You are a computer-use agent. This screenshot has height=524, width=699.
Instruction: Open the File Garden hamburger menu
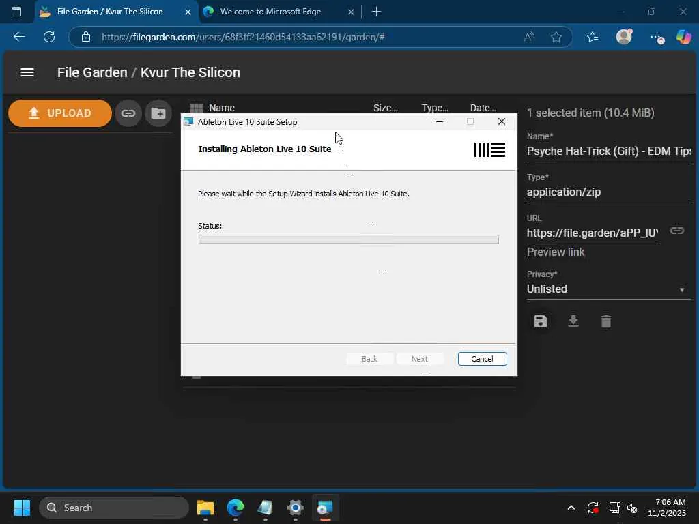(x=27, y=72)
